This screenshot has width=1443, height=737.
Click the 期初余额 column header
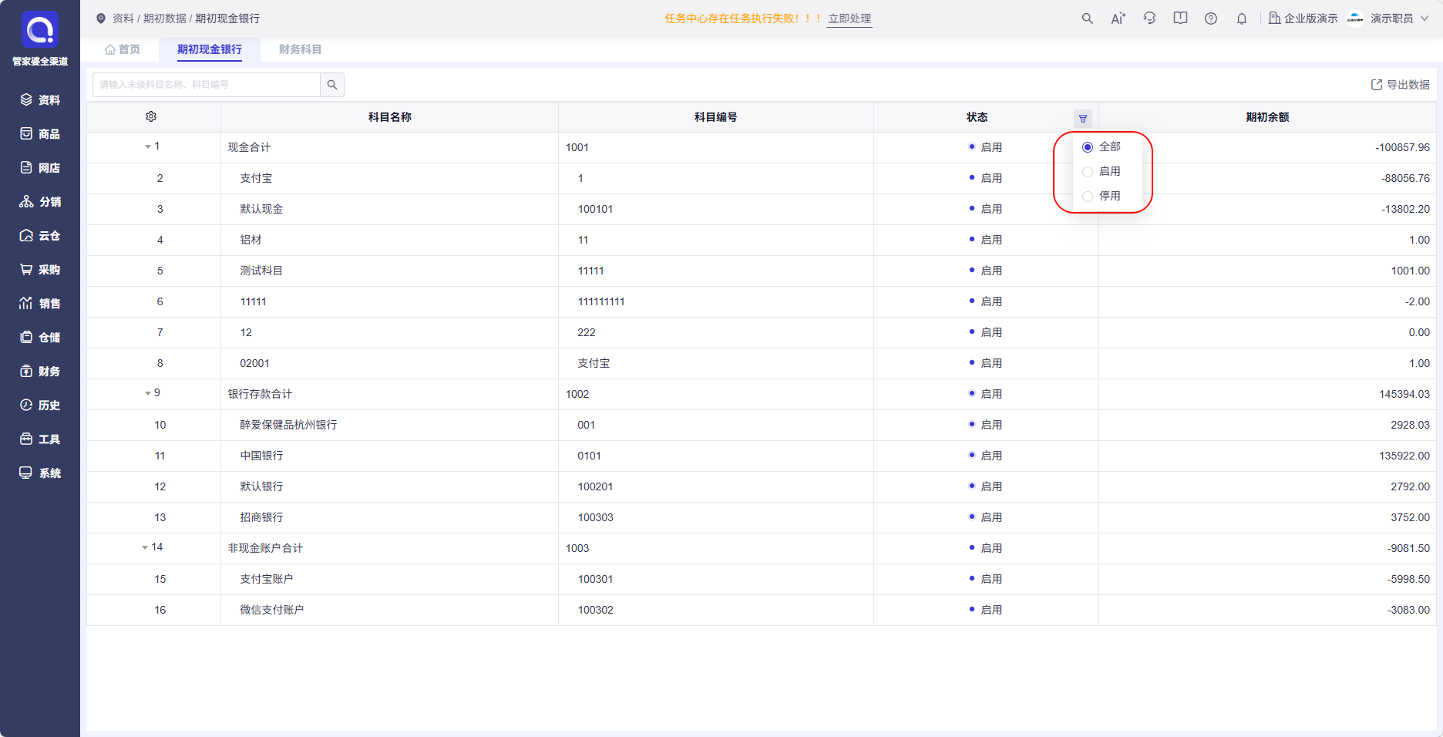click(1267, 117)
